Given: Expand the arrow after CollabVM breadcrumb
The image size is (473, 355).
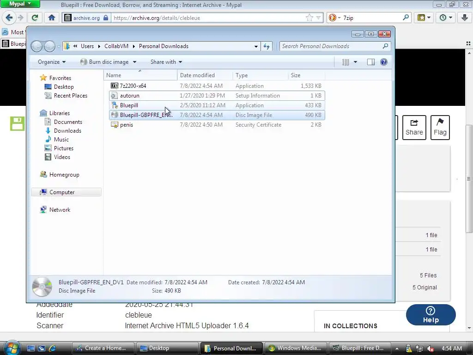Looking at the screenshot, I should tap(133, 46).
